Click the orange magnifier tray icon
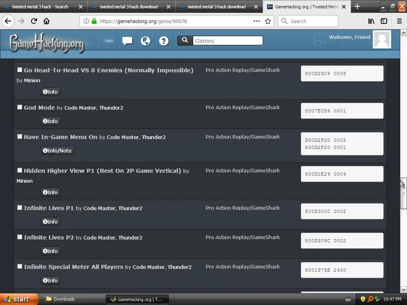This screenshot has height=305, width=407. [370, 299]
